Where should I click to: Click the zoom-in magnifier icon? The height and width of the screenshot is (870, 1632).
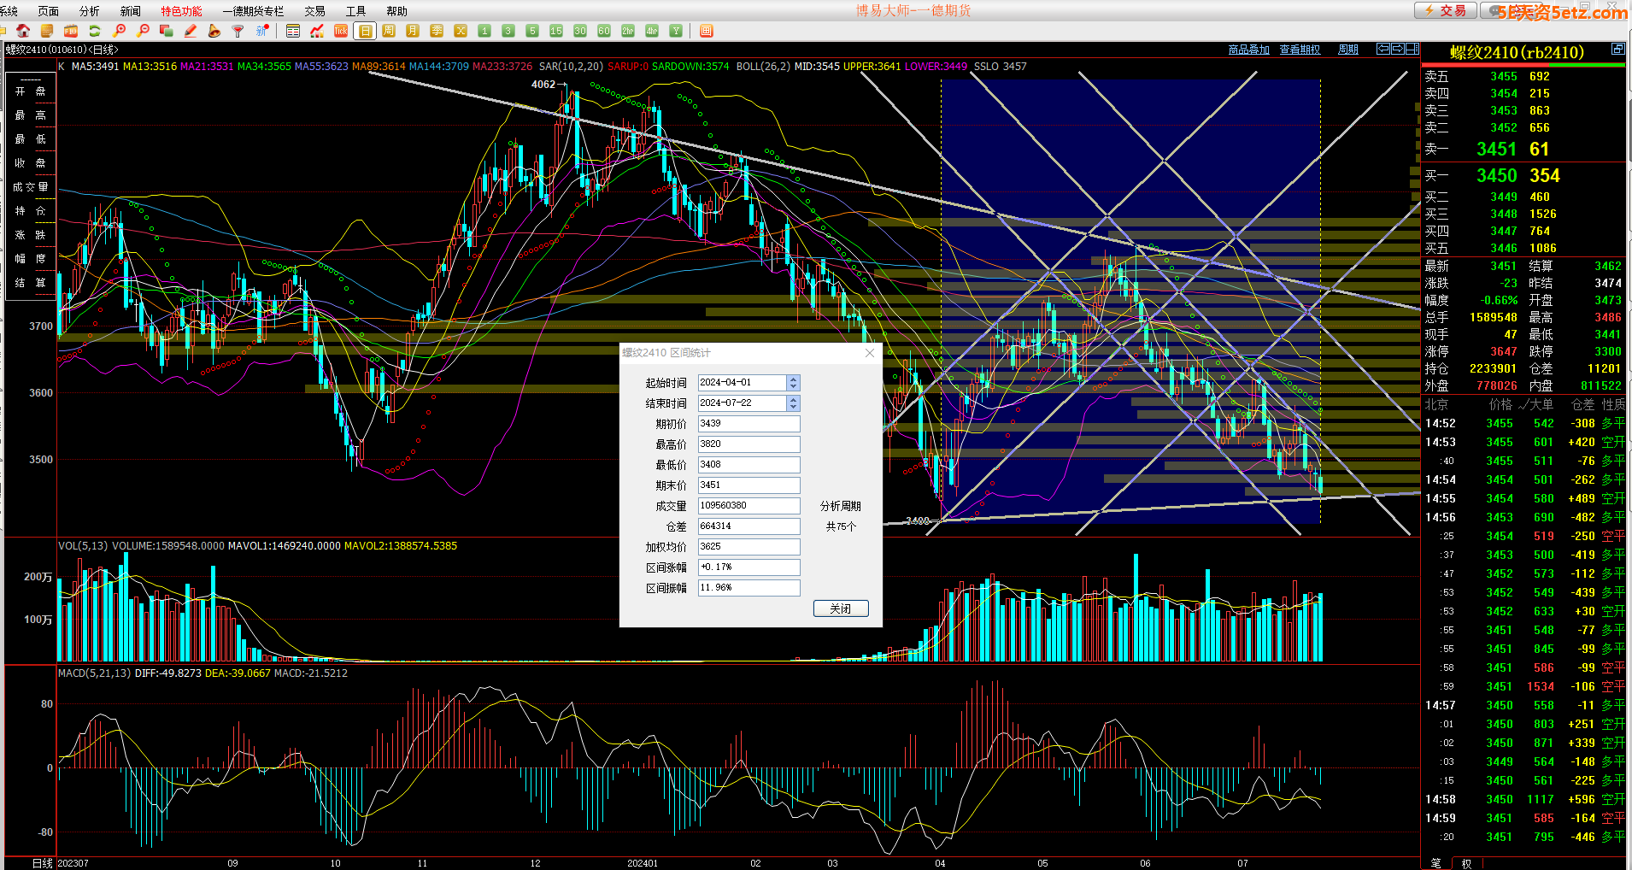(x=120, y=31)
